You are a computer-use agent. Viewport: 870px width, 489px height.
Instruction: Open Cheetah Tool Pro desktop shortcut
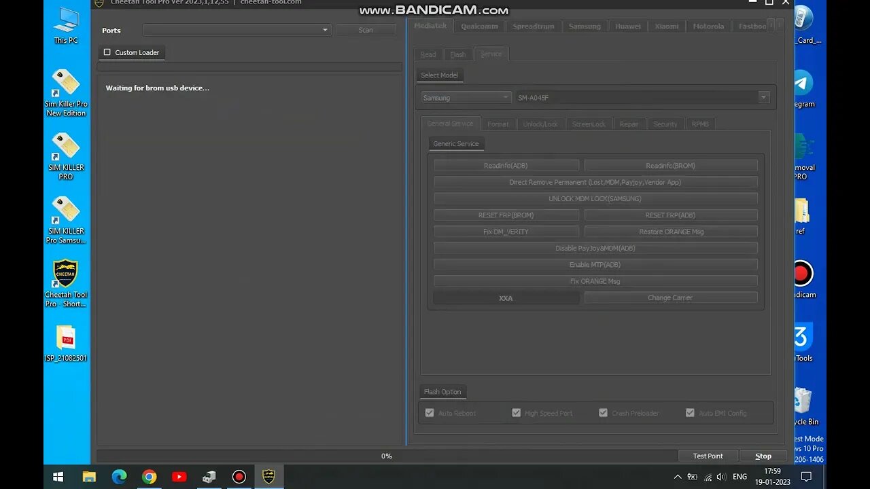click(66, 284)
